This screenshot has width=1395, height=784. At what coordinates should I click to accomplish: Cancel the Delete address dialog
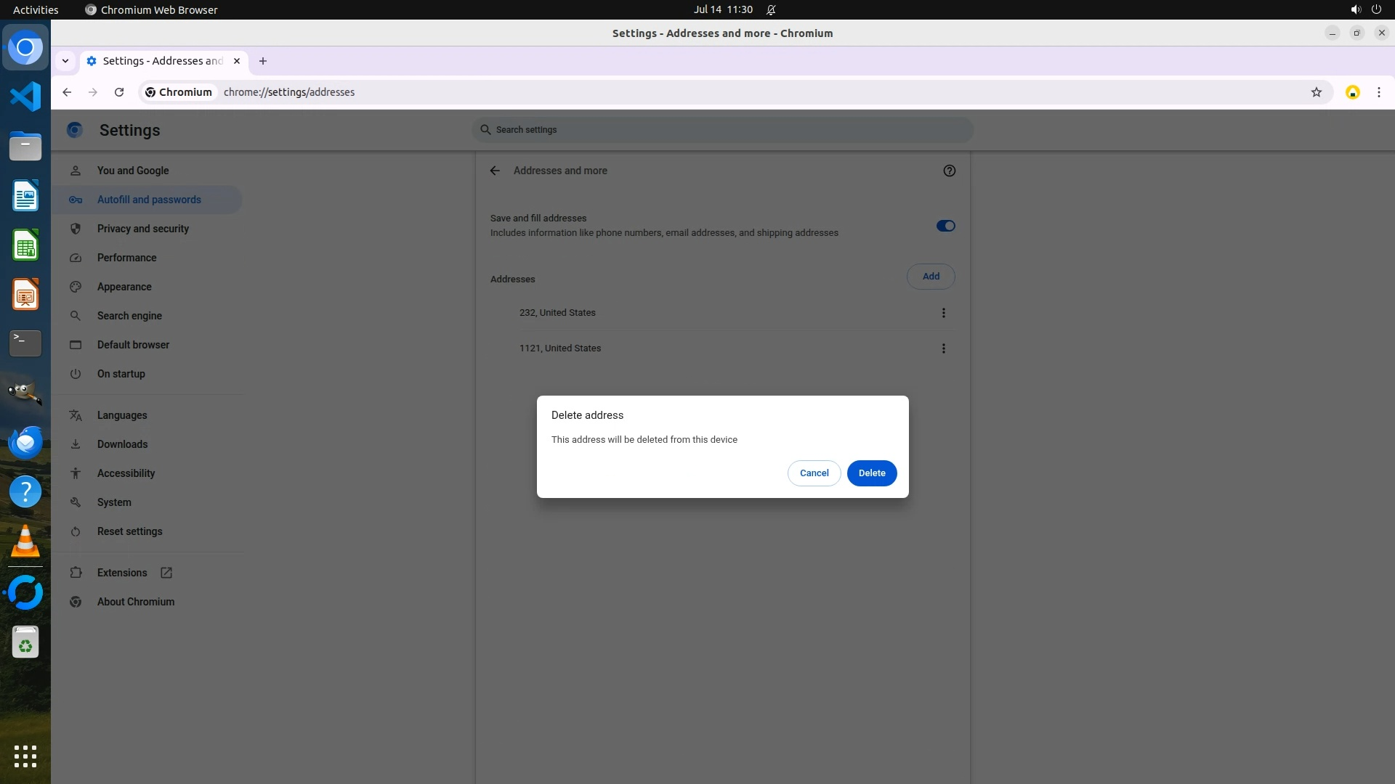(814, 473)
